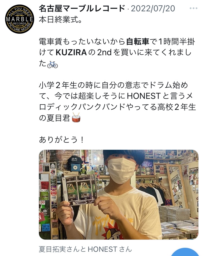Tap the bold keyword KUZIRA
The height and width of the screenshot is (256, 204).
point(71,52)
